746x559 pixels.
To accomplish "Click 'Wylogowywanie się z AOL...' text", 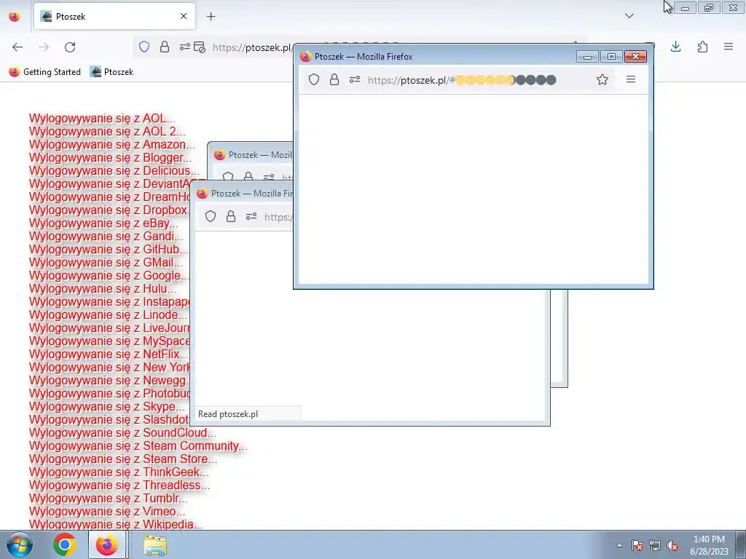I will [102, 118].
